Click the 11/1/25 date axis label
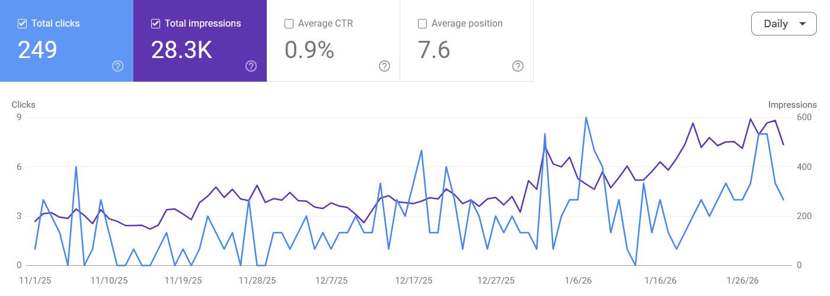The image size is (830, 296). point(35,280)
